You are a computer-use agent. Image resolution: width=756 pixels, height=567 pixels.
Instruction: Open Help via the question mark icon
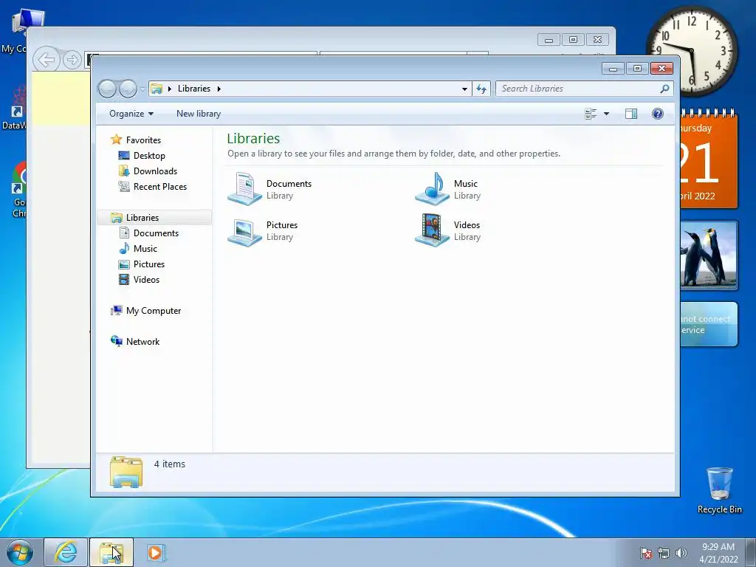point(658,114)
